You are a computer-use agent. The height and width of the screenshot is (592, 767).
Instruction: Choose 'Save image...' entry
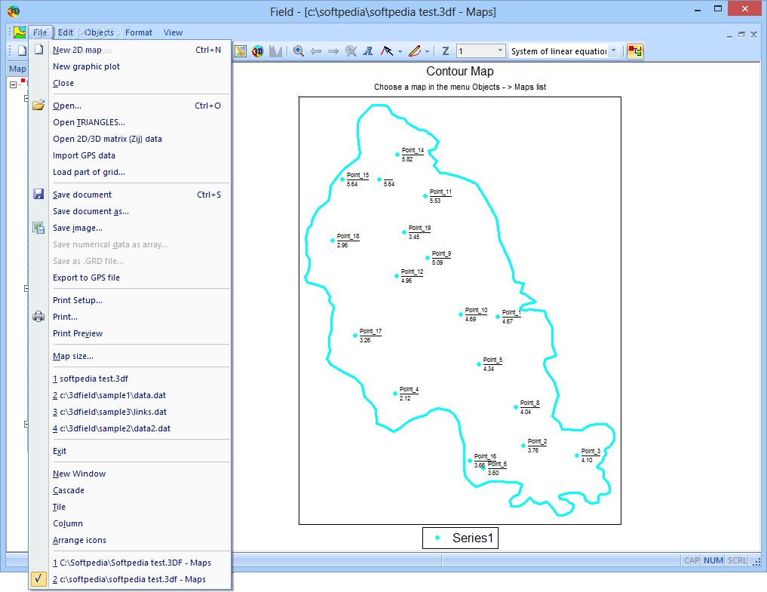129,228
